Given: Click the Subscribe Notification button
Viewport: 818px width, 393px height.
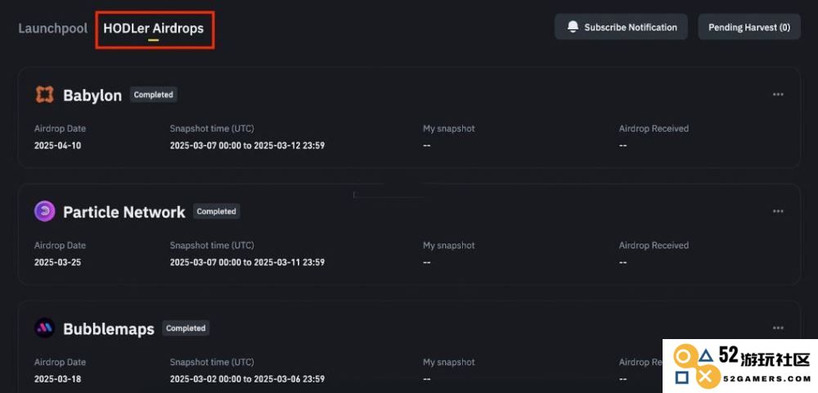Looking at the screenshot, I should (621, 27).
